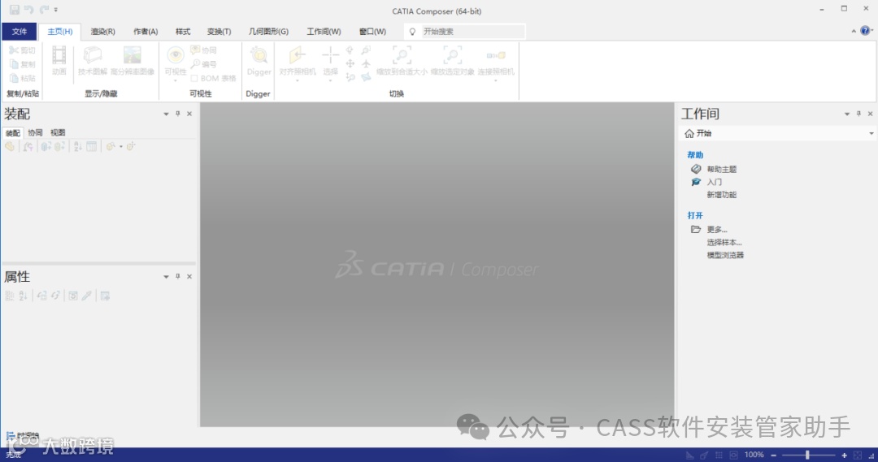Viewport: 878px width, 462px height.
Task: Click the zoom plus button
Action: [845, 456]
